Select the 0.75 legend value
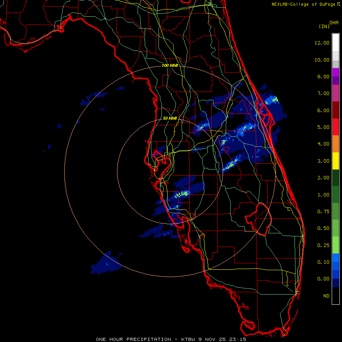The image size is (342, 342). (323, 212)
